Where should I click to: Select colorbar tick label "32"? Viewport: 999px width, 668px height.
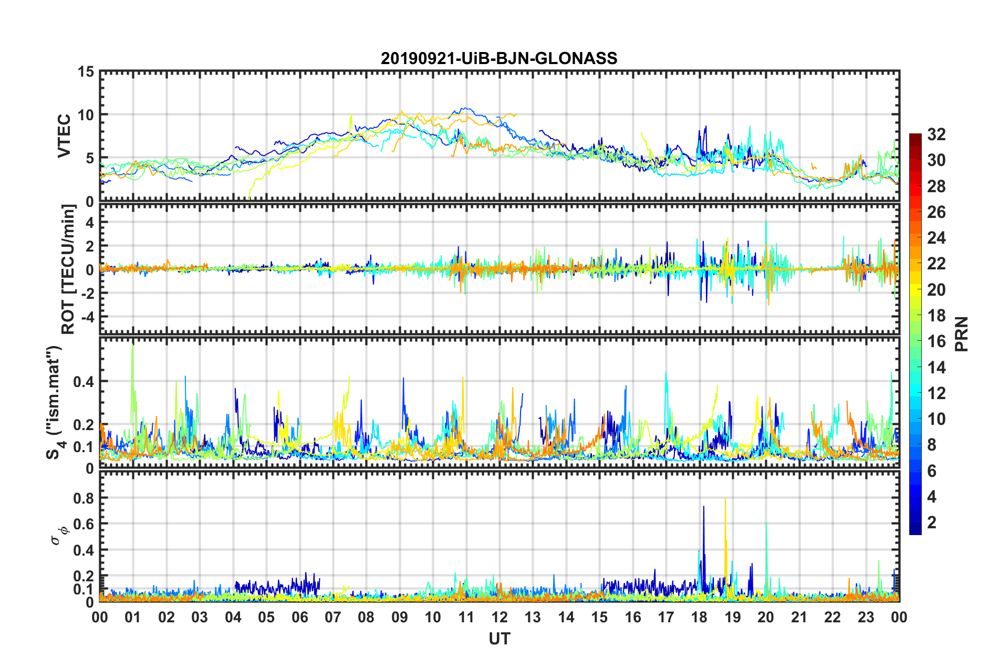(x=936, y=134)
